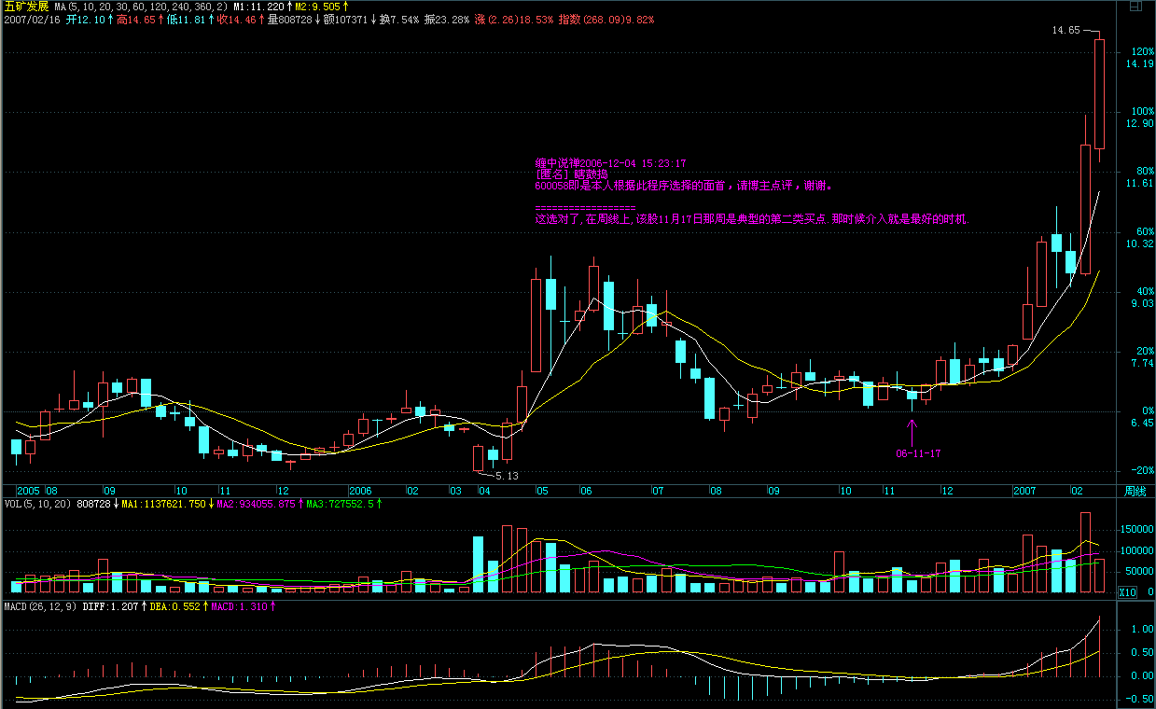1156x709 pixels.
Task: Click the X10 volume scale marker
Action: [x=1127, y=591]
